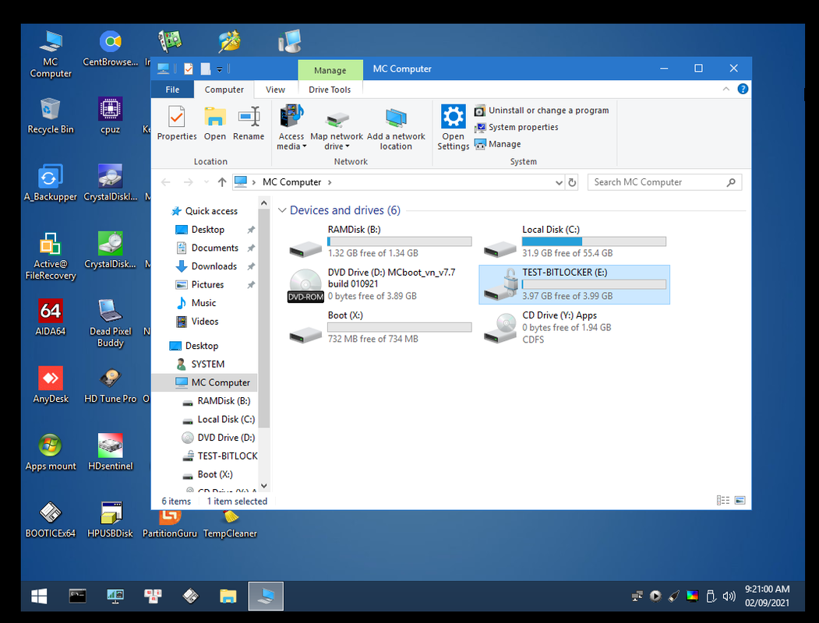Click Manage in the System group
Screen dimensions: 819x623
497,144
